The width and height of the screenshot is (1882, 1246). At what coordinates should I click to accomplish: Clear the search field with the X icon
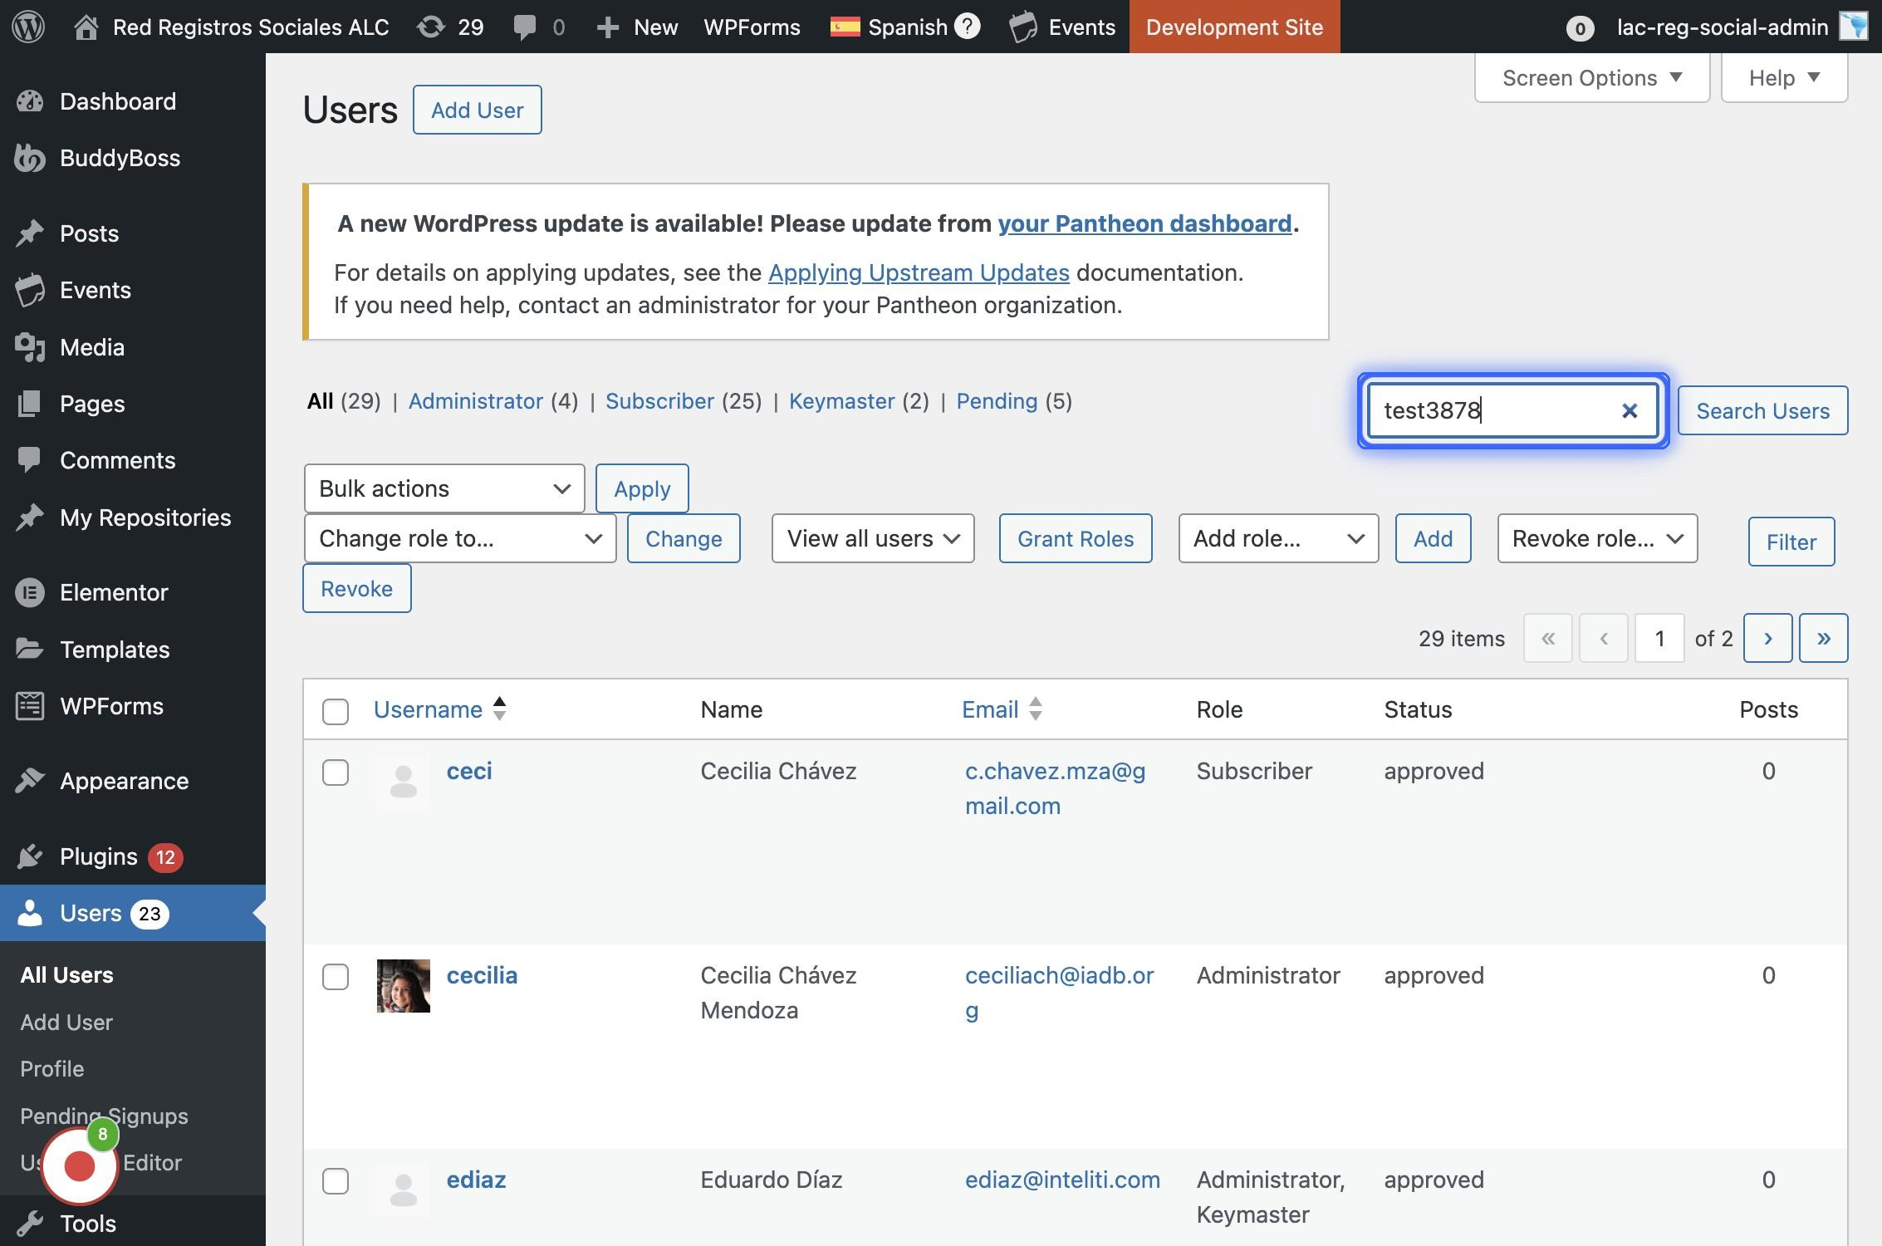point(1629,410)
